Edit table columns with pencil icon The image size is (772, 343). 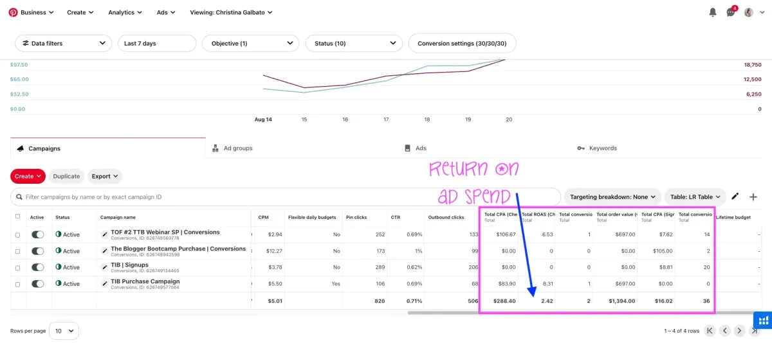click(735, 197)
